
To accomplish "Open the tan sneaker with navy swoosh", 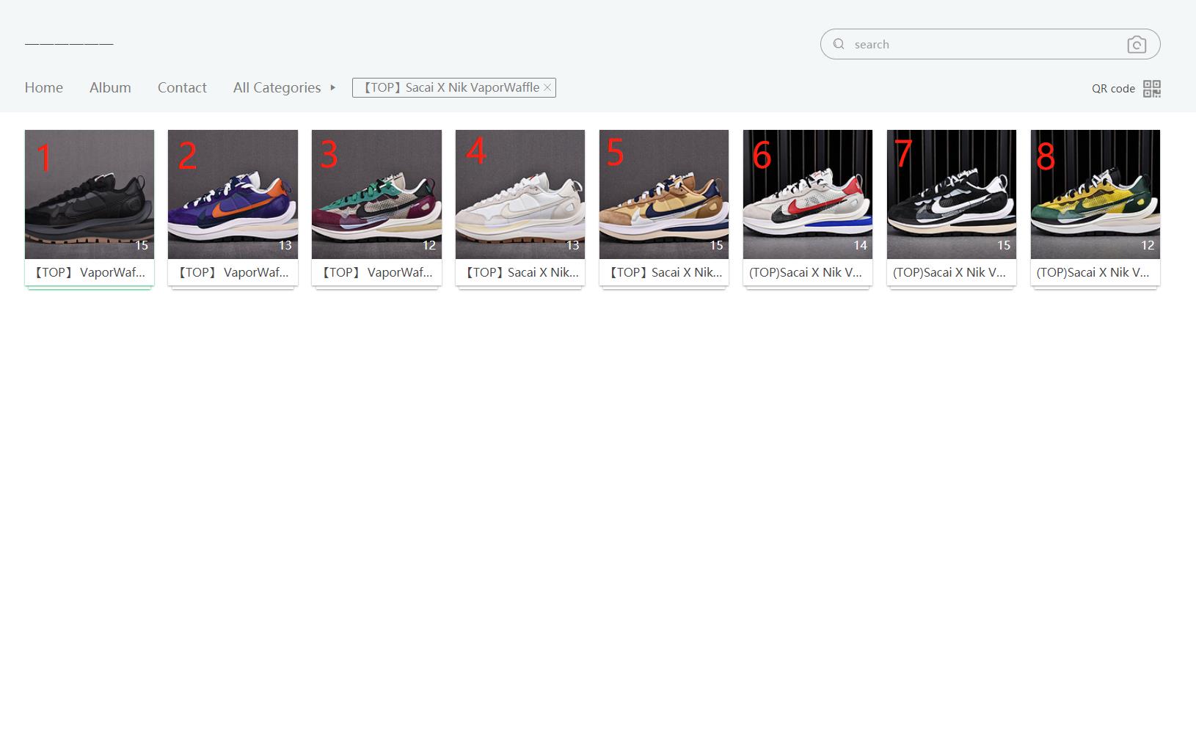I will click(664, 194).
